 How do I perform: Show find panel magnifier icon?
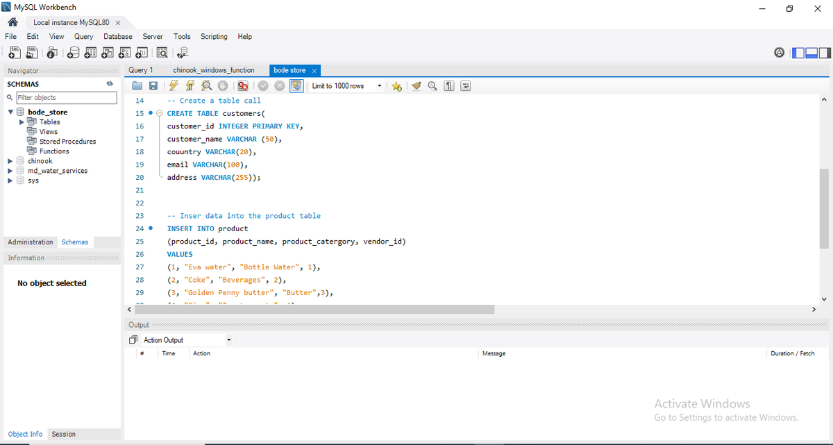pos(432,86)
